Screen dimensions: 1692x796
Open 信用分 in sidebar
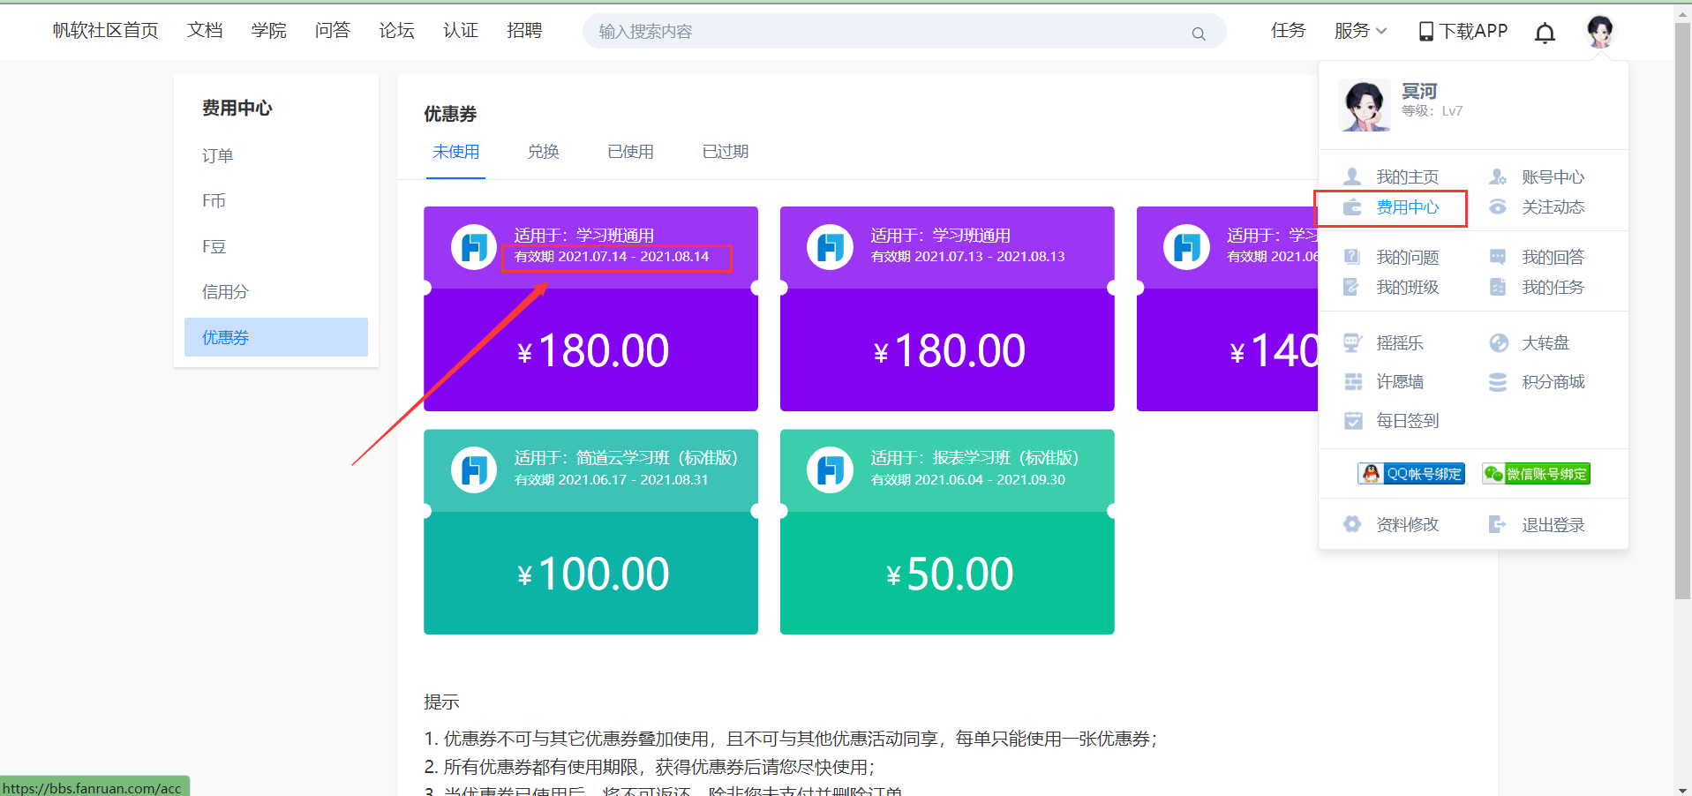(x=226, y=291)
